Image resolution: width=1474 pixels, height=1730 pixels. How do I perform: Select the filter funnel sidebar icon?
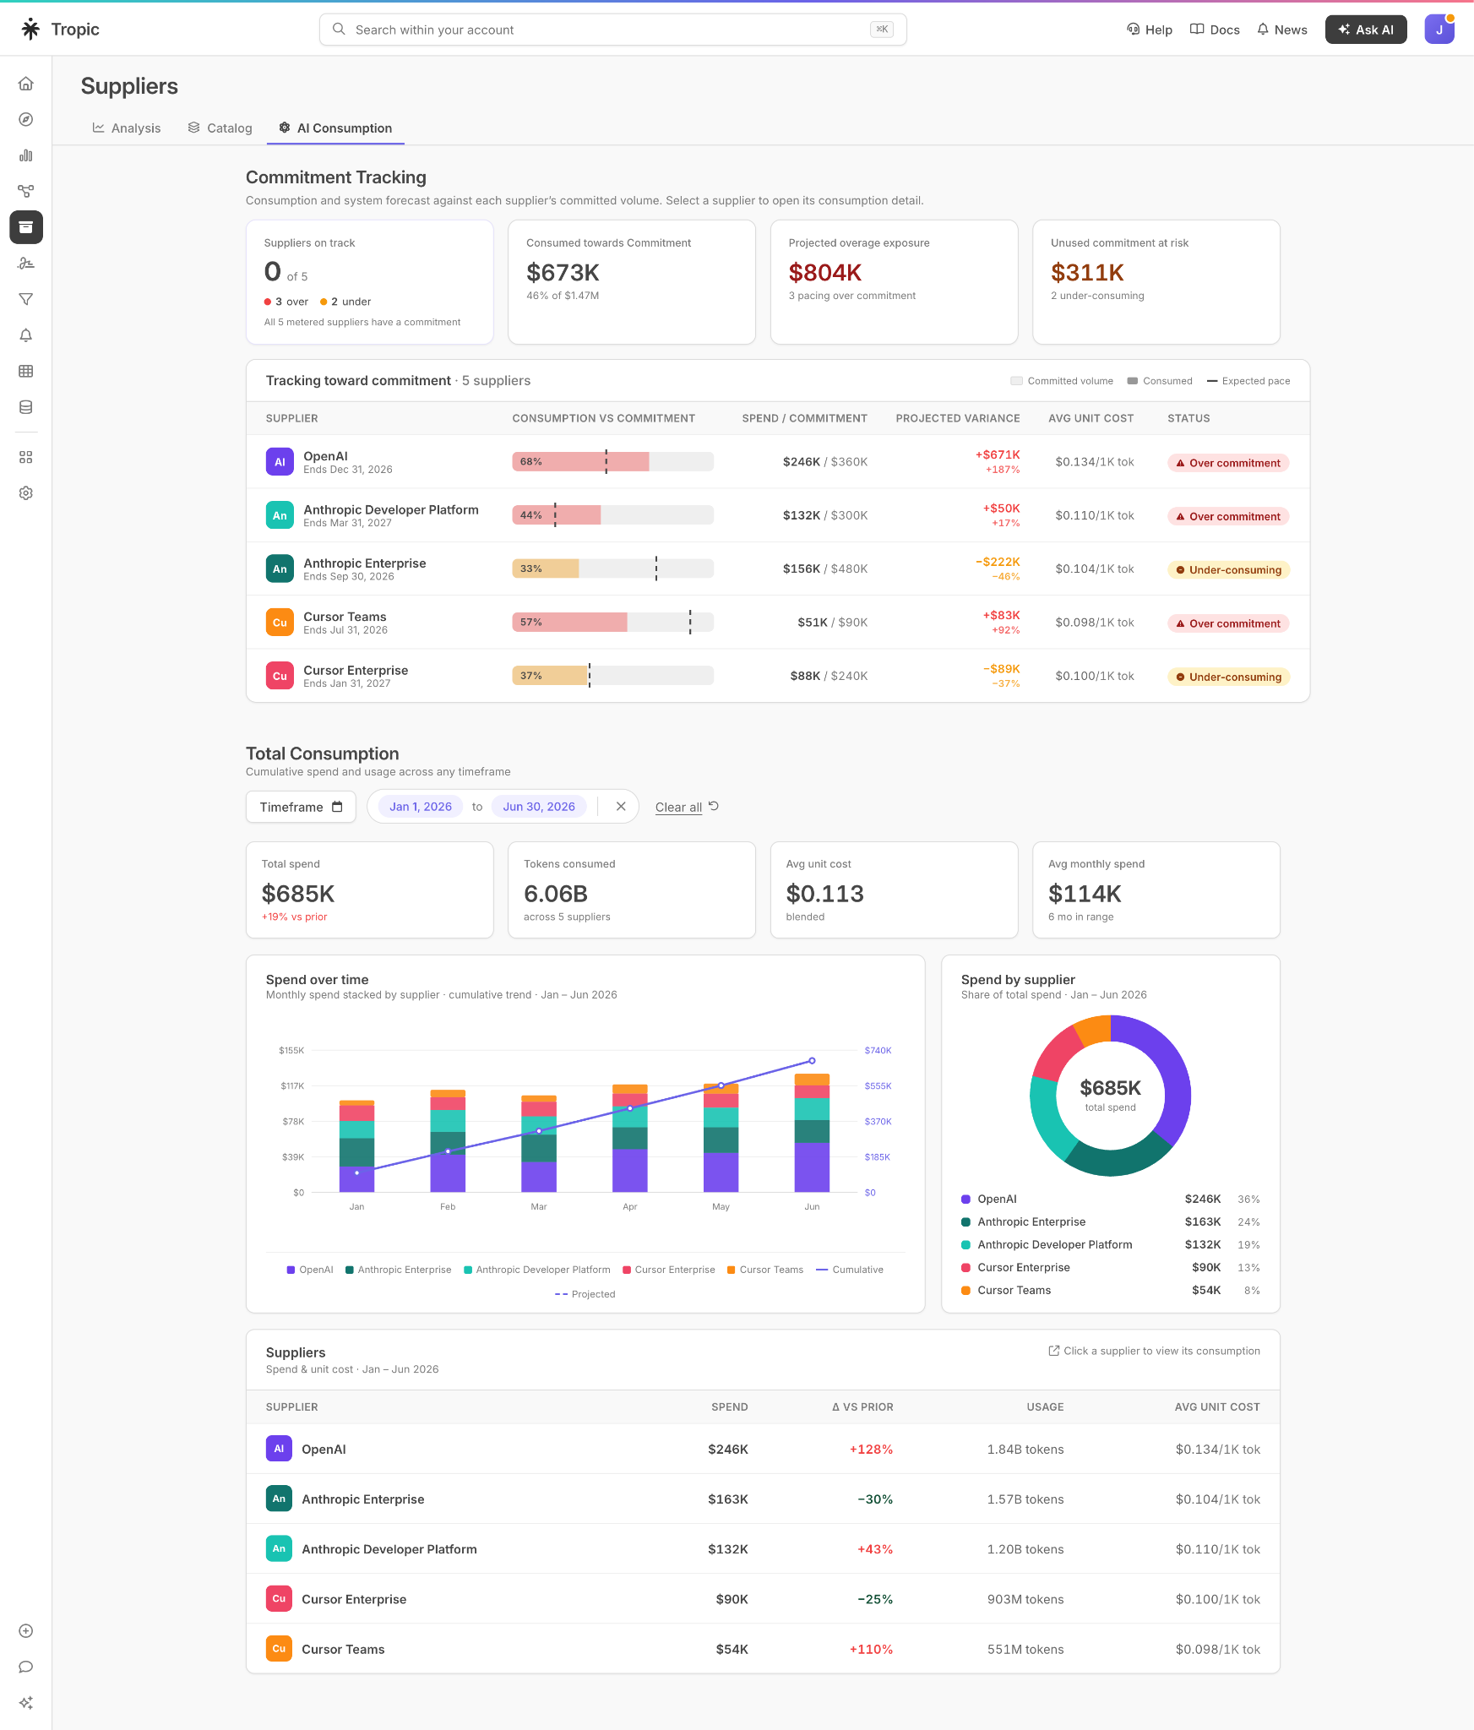coord(26,299)
